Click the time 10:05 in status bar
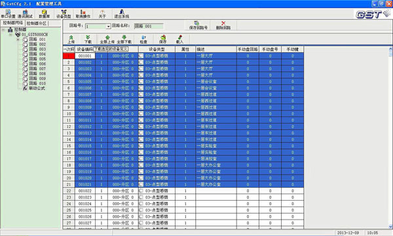Image resolution: width=393 pixels, height=236 pixels. [x=373, y=233]
